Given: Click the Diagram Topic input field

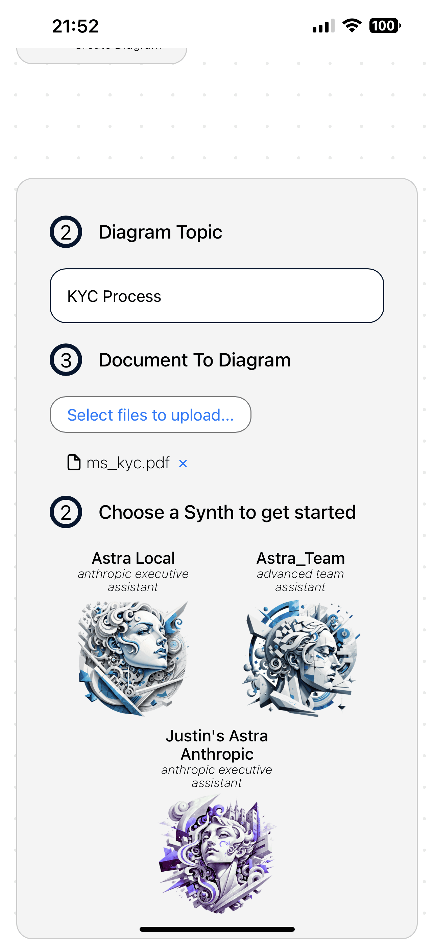Looking at the screenshot, I should [217, 296].
